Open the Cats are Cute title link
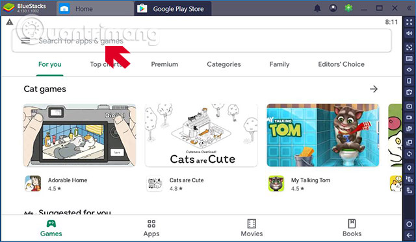 pos(187,180)
